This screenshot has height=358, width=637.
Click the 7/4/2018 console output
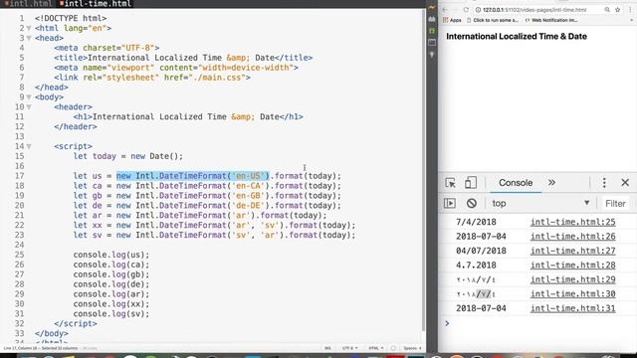click(476, 222)
